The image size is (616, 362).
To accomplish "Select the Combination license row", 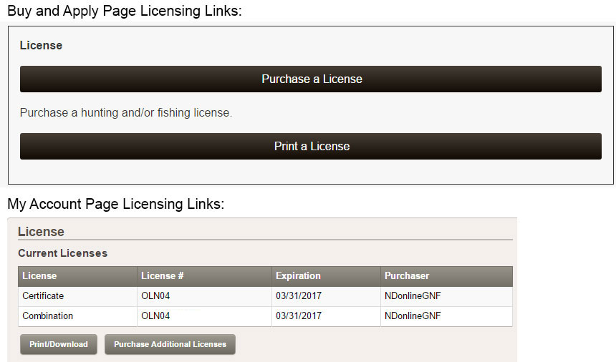I will 265,316.
